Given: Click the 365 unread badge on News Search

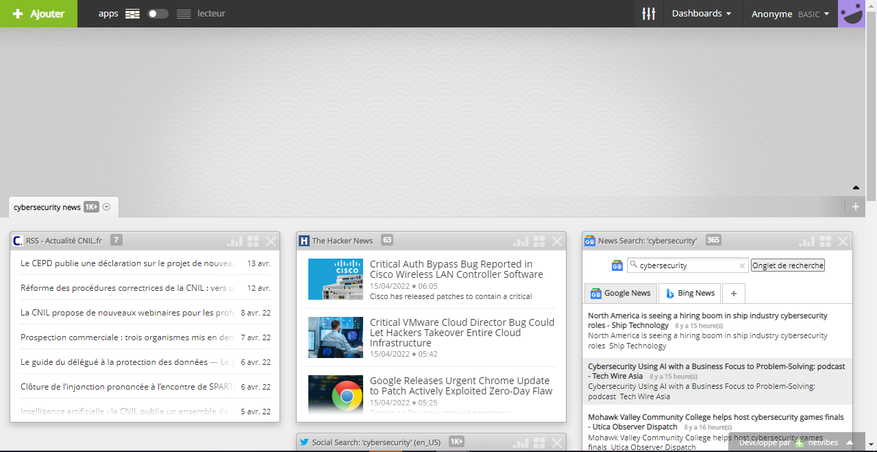Looking at the screenshot, I should [713, 240].
